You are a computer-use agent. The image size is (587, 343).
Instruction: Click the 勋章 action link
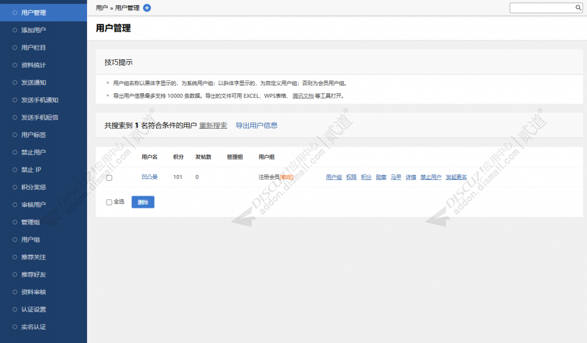(x=381, y=177)
